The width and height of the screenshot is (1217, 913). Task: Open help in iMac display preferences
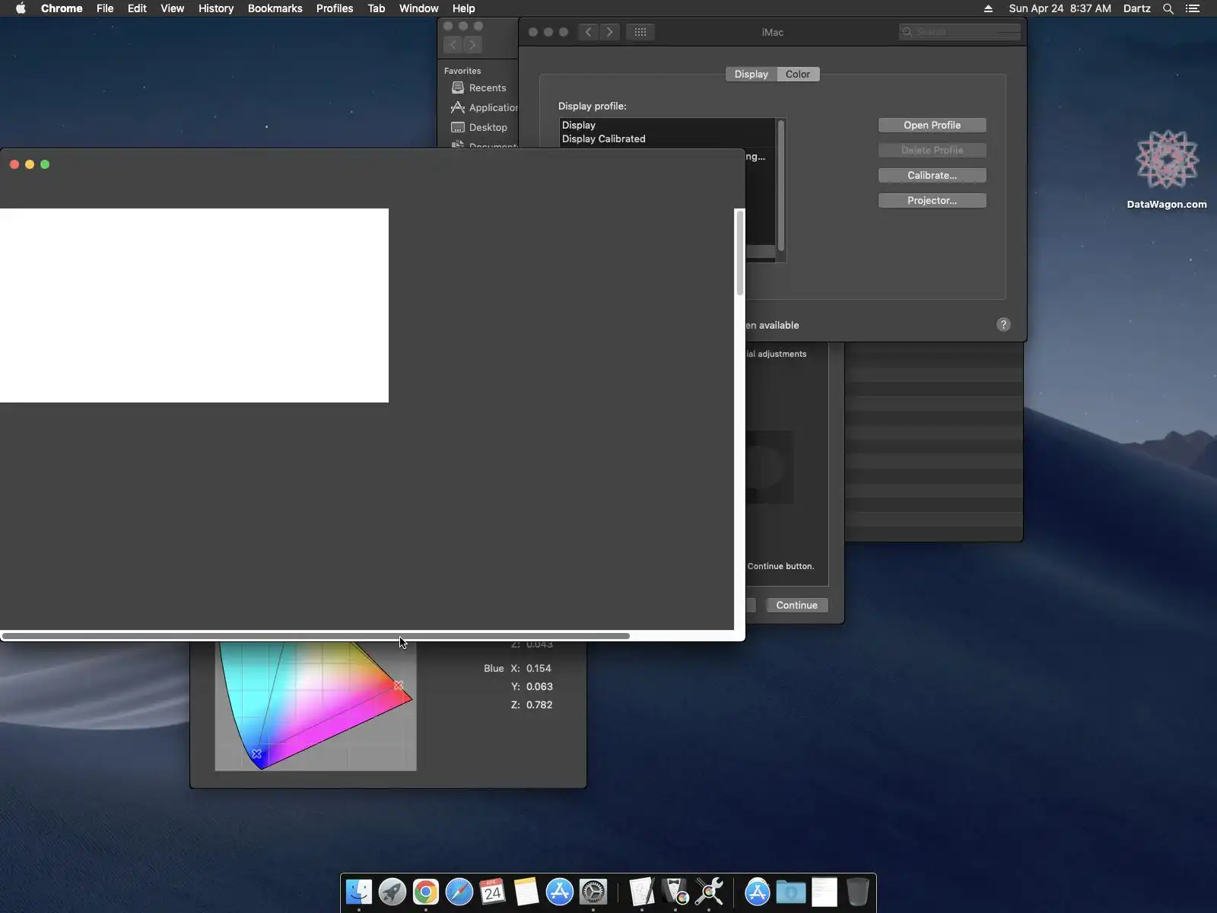point(1003,325)
